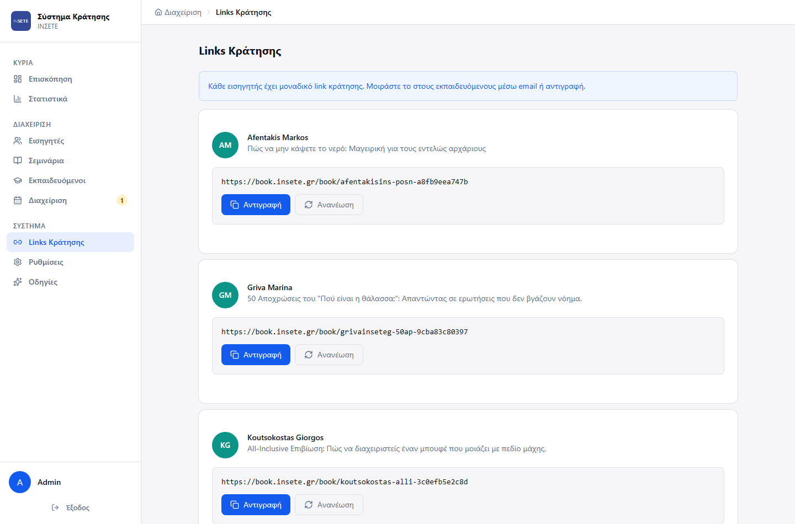Open Οδηγίες guide page
Screen dimensions: 795x524
(70, 282)
